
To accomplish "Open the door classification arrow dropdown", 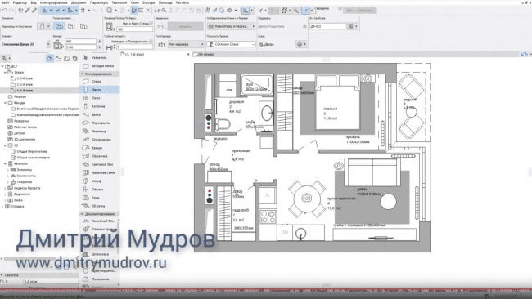I will pos(301,44).
